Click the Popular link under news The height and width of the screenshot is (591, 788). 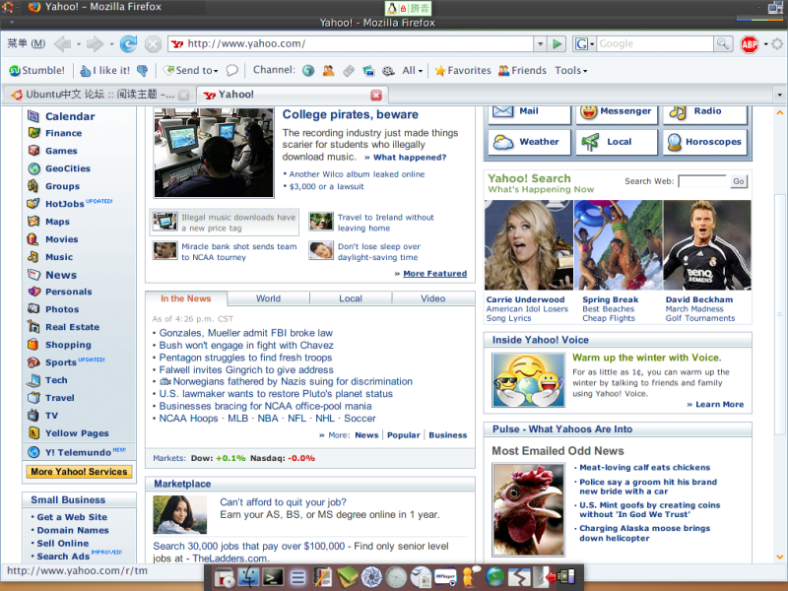pyautogui.click(x=404, y=435)
